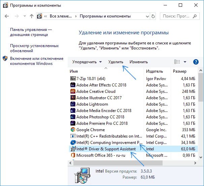Expand the hidden breadcrumb chevrons
The height and width of the screenshot is (186, 204).
[45, 16]
